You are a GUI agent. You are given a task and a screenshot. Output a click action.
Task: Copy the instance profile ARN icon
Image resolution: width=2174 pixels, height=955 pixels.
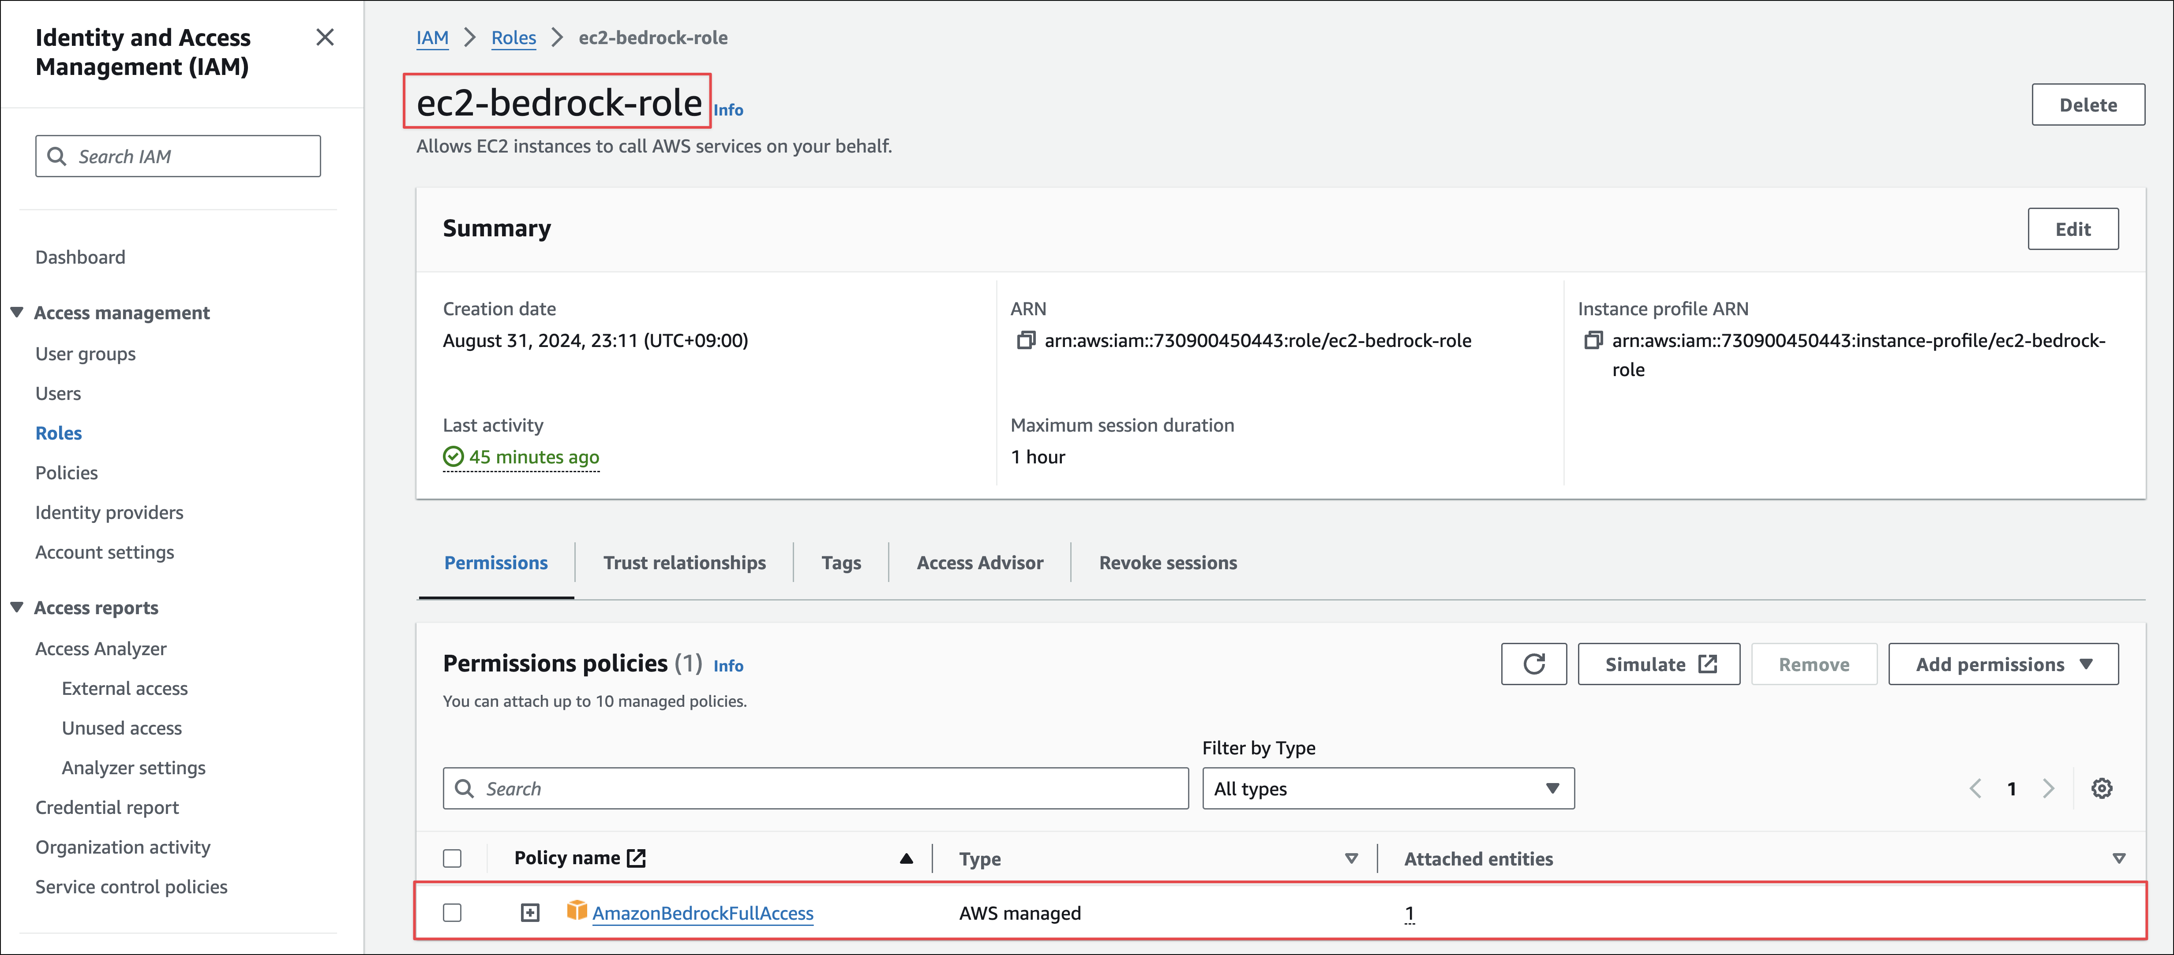tap(1593, 341)
